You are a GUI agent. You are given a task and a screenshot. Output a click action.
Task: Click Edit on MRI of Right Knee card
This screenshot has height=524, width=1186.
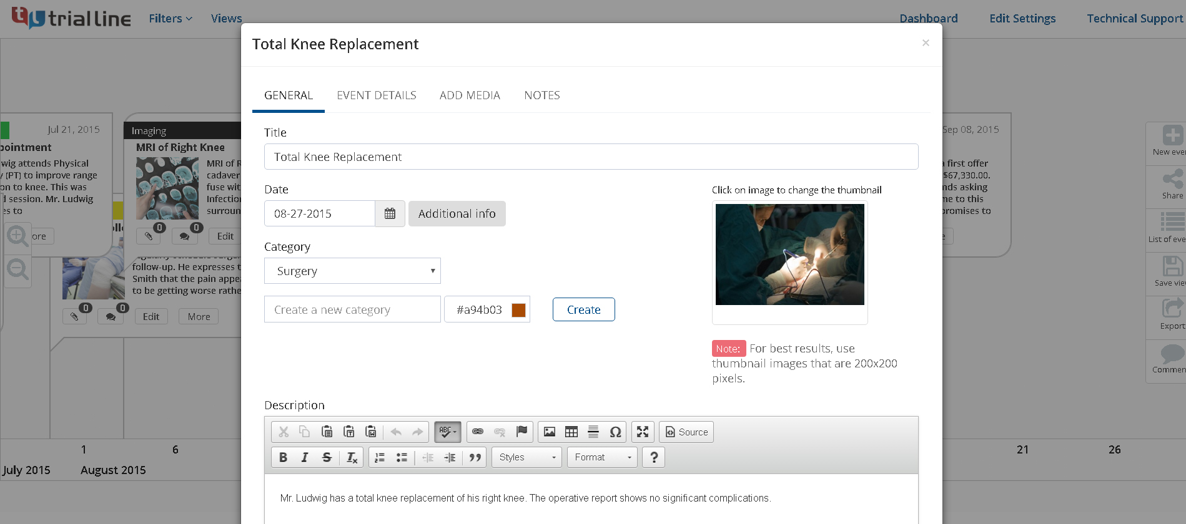(225, 236)
